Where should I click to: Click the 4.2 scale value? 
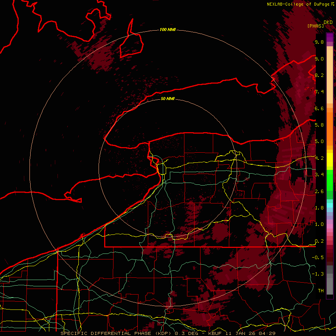[319, 158]
